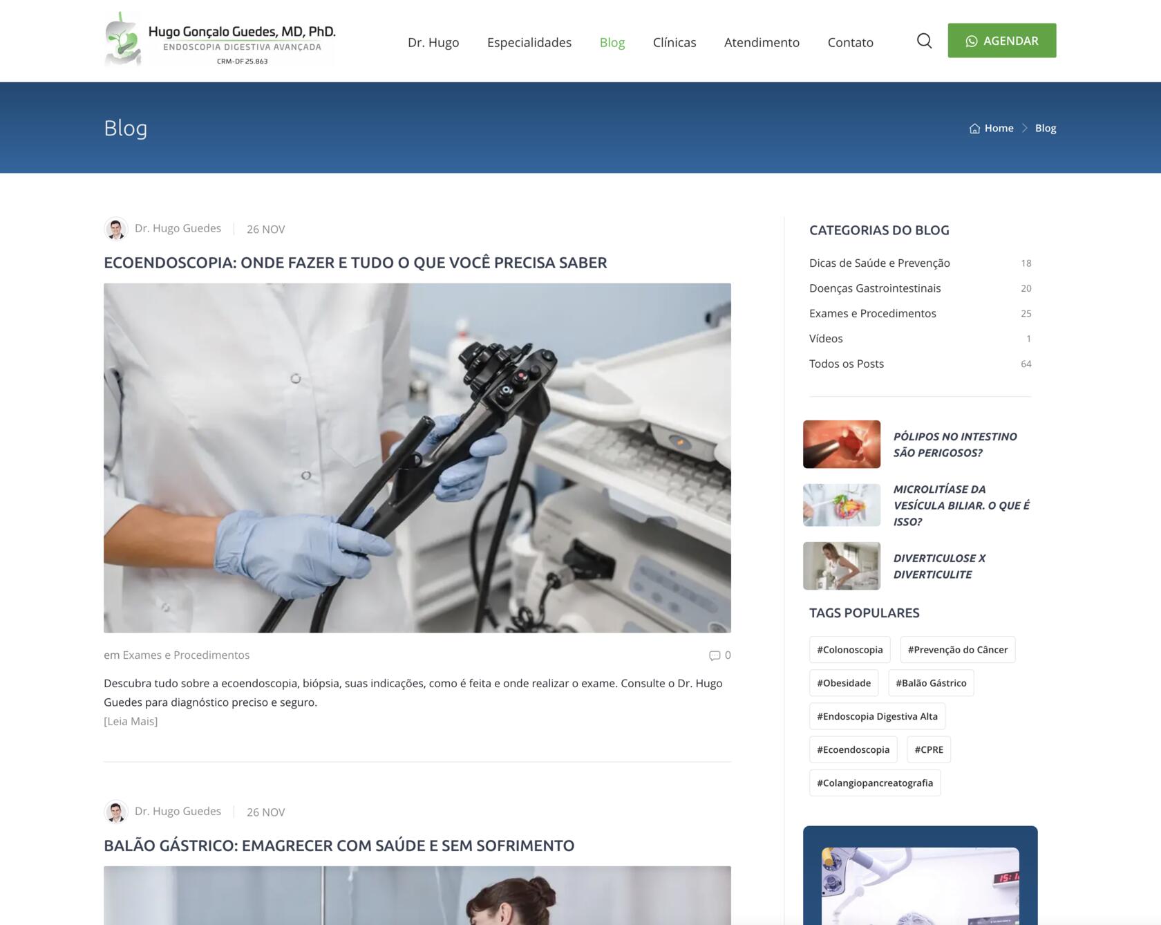1161x925 pixels.
Task: Click the search magnifier icon in header
Action: click(924, 41)
